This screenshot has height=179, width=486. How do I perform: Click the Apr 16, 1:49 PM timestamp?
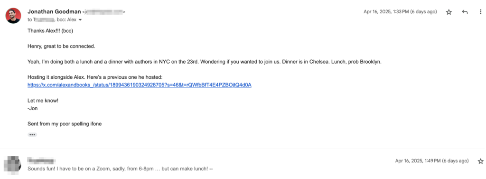[432, 160]
